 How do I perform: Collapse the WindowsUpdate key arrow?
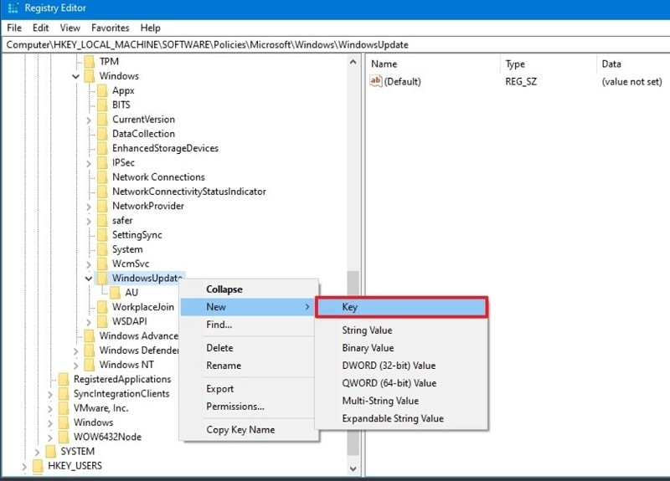pyautogui.click(x=89, y=279)
